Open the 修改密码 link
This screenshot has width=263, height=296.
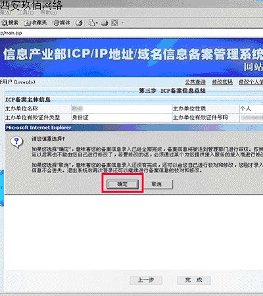222,82
